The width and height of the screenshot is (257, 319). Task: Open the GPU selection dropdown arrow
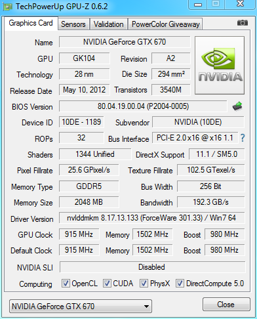[147, 307]
